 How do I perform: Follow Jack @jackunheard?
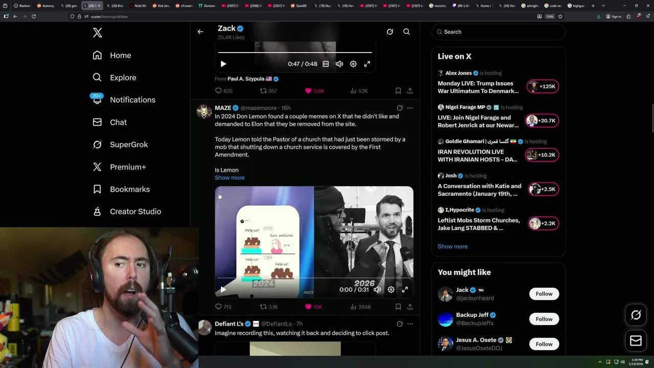click(x=544, y=294)
